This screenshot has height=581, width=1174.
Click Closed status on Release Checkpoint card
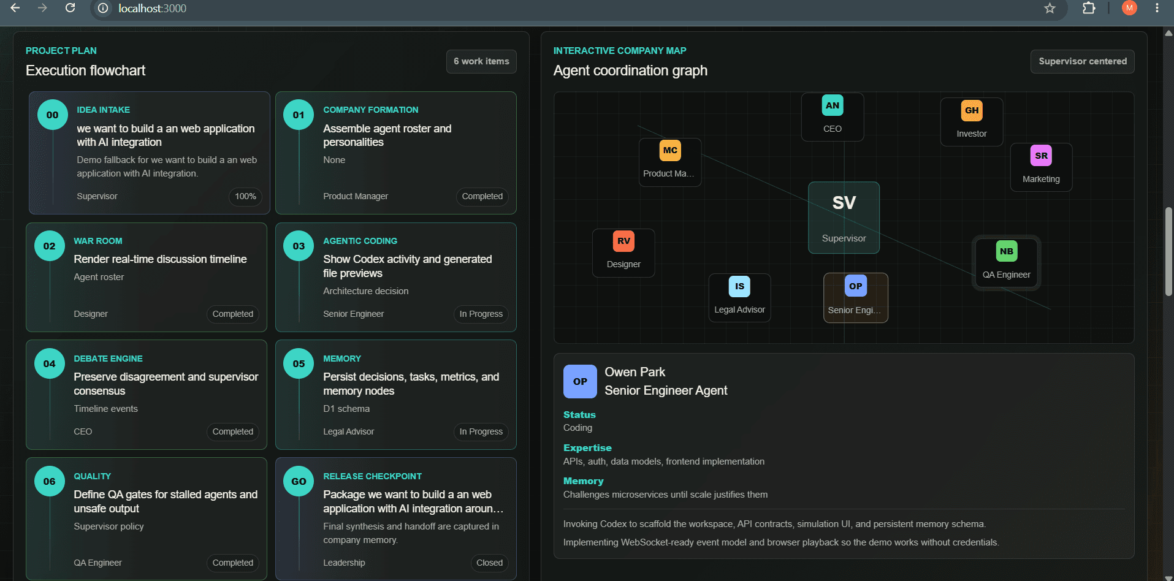coord(489,563)
